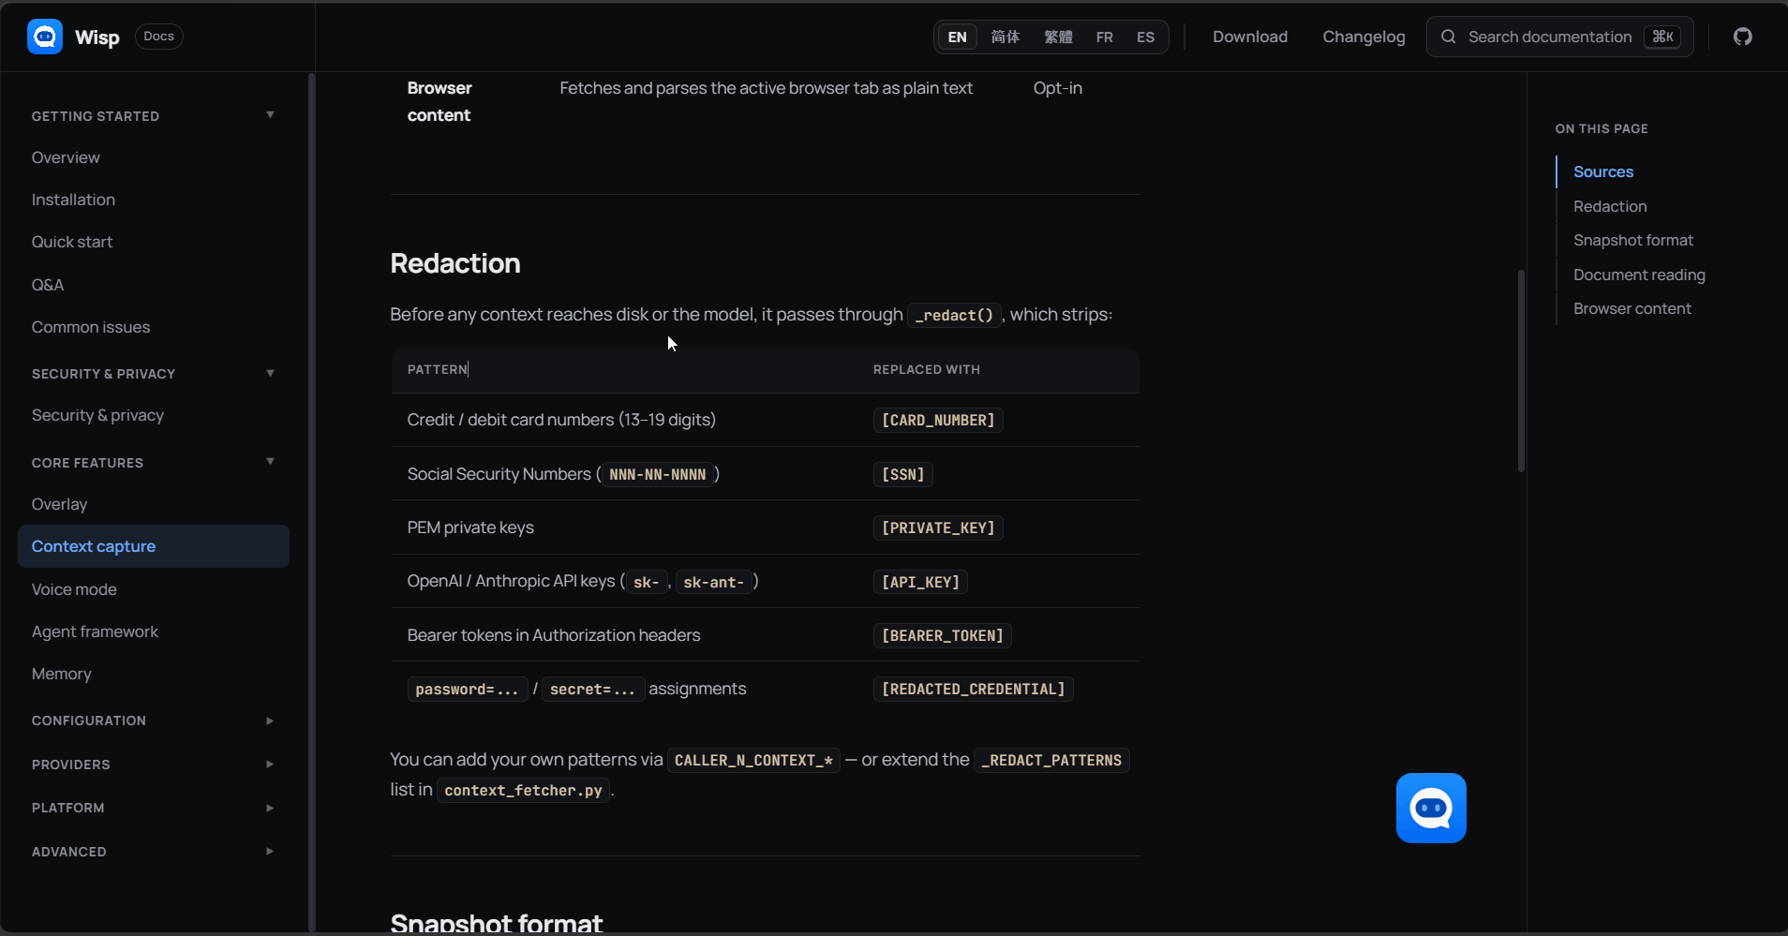Viewport: 1788px width, 936px height.
Task: Open the Download page
Action: (x=1250, y=37)
